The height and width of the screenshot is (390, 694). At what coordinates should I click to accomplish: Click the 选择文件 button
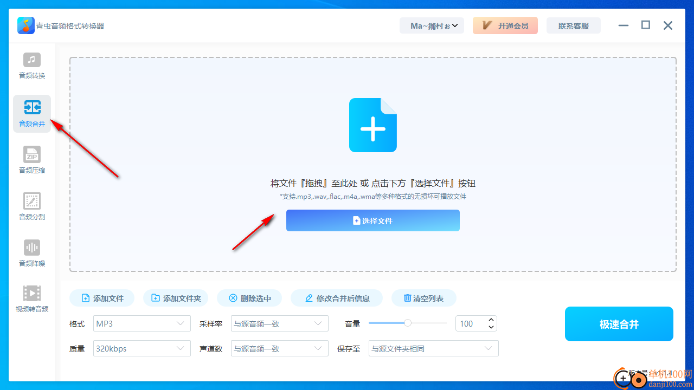(x=372, y=220)
